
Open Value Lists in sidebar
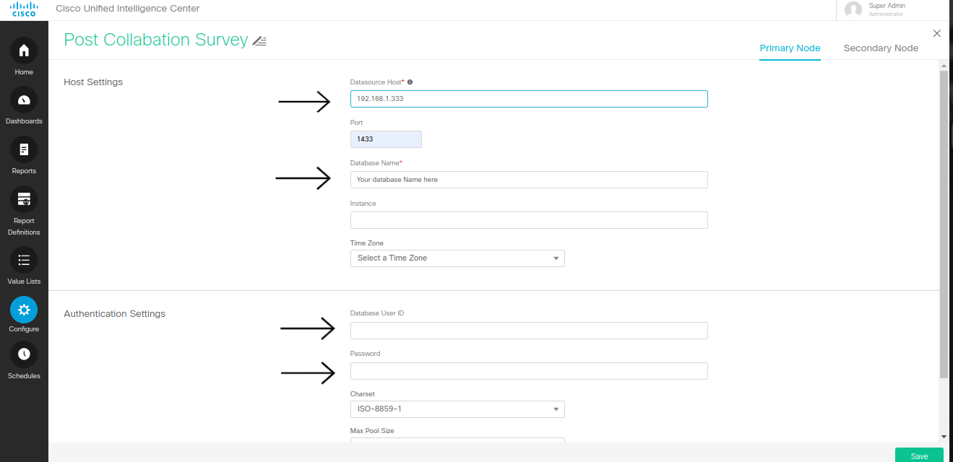[24, 260]
